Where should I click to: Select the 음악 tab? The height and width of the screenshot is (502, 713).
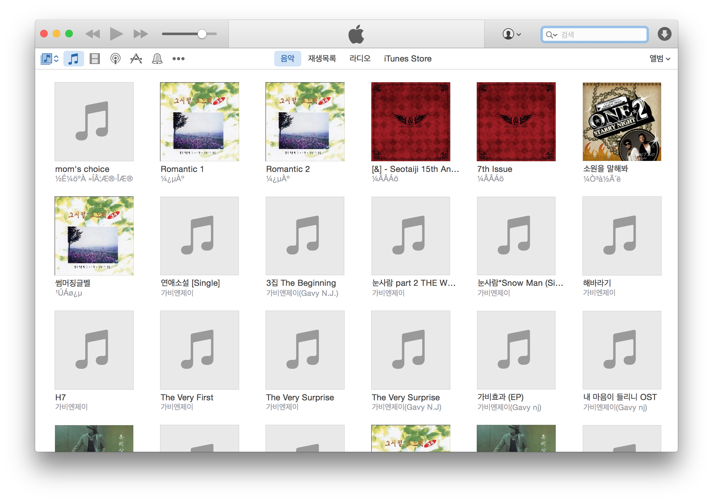287,59
